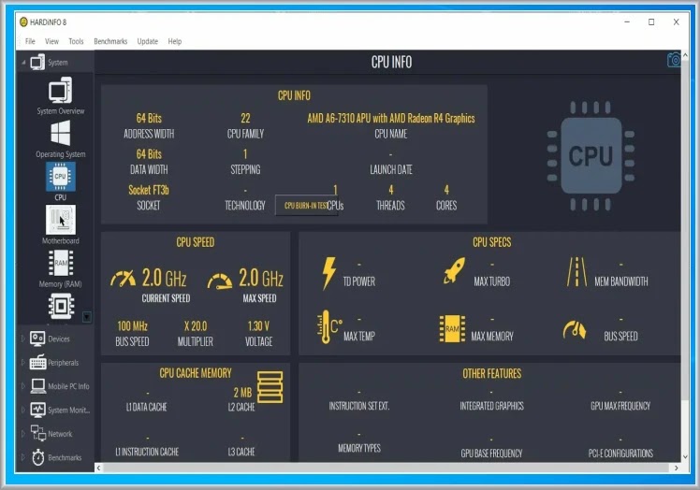Select the Network label in sidebar

click(60, 433)
